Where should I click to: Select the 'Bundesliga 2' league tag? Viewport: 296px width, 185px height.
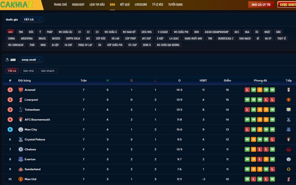point(226,38)
